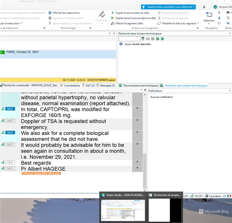Switch to Recherche dans la base terminologique tab

pyautogui.click(x=184, y=85)
